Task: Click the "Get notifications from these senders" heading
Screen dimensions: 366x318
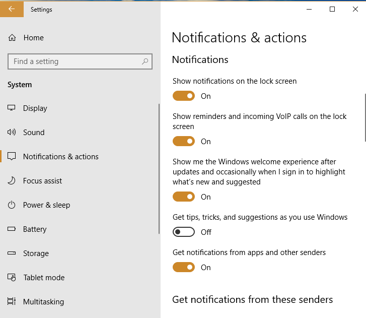Action: coord(252,299)
